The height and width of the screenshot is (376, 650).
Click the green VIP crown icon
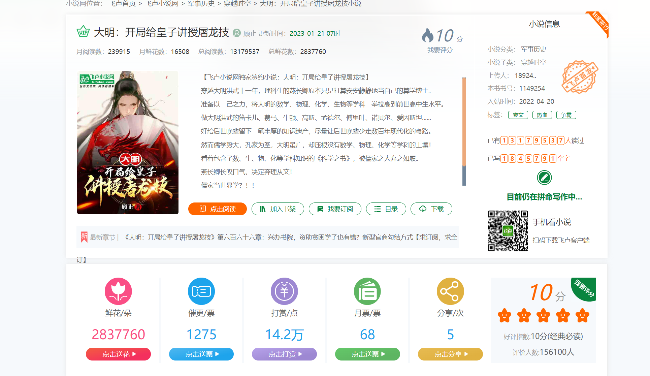pyautogui.click(x=83, y=32)
